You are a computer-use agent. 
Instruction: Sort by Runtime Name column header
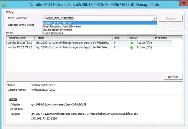21,38
